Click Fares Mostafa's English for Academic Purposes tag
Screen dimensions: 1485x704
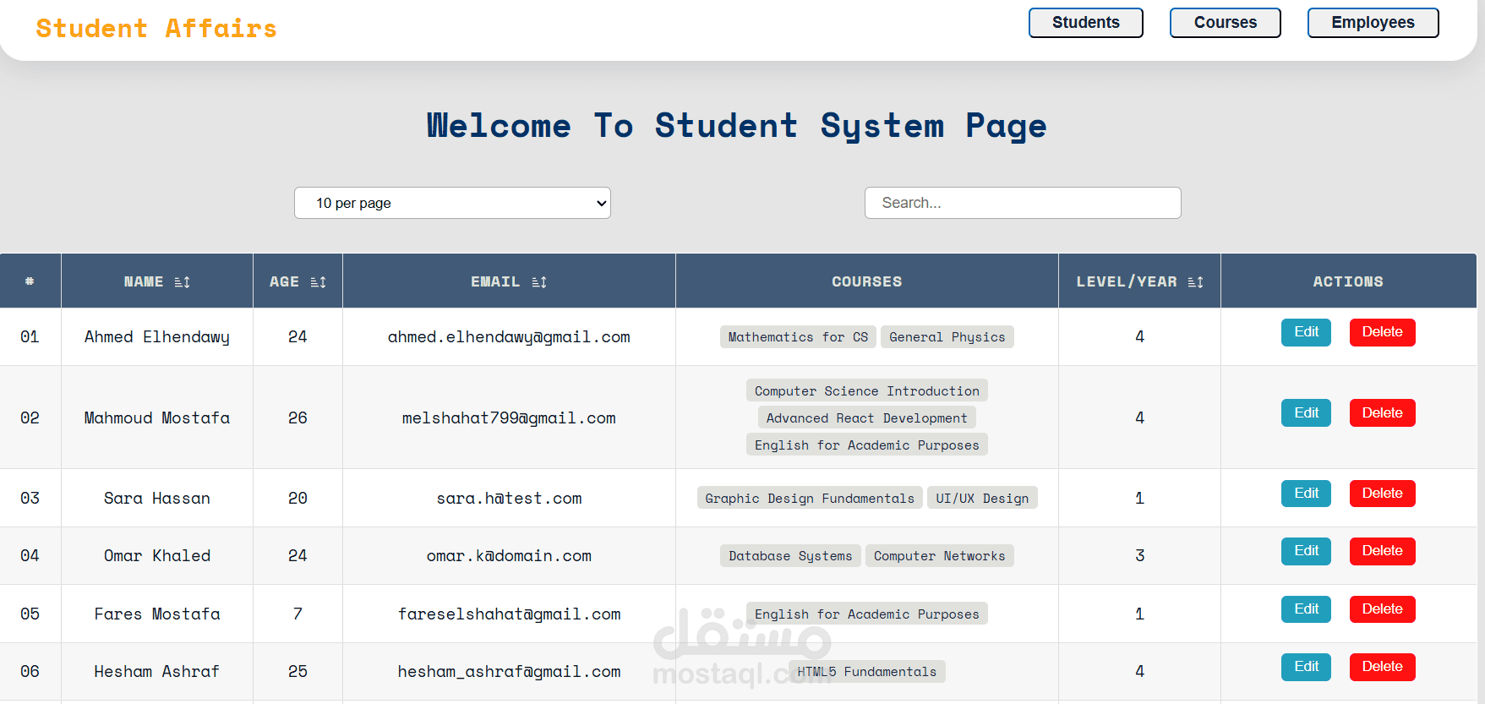coord(866,614)
